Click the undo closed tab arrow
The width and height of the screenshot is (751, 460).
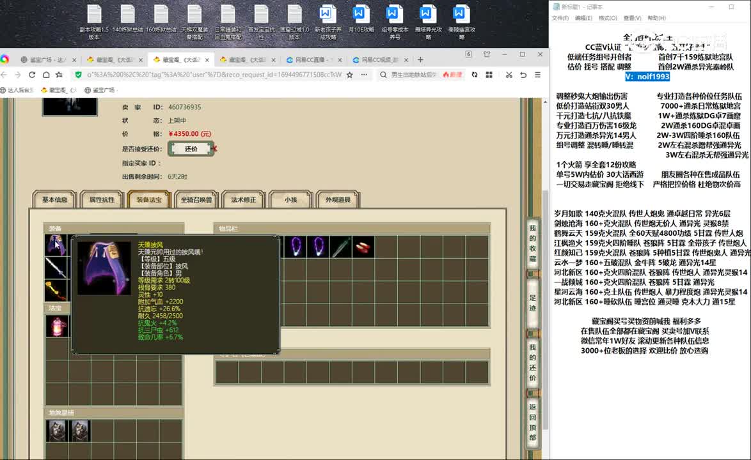pyautogui.click(x=523, y=75)
